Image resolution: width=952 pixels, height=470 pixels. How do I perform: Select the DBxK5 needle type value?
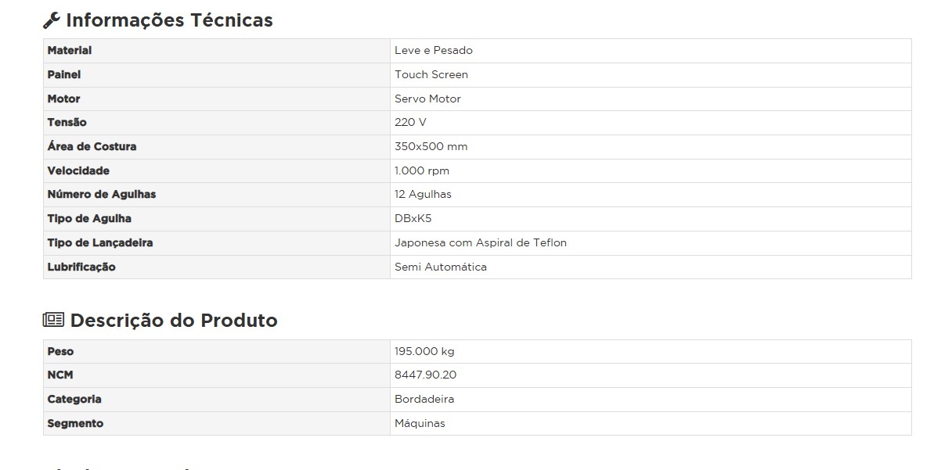tap(413, 219)
